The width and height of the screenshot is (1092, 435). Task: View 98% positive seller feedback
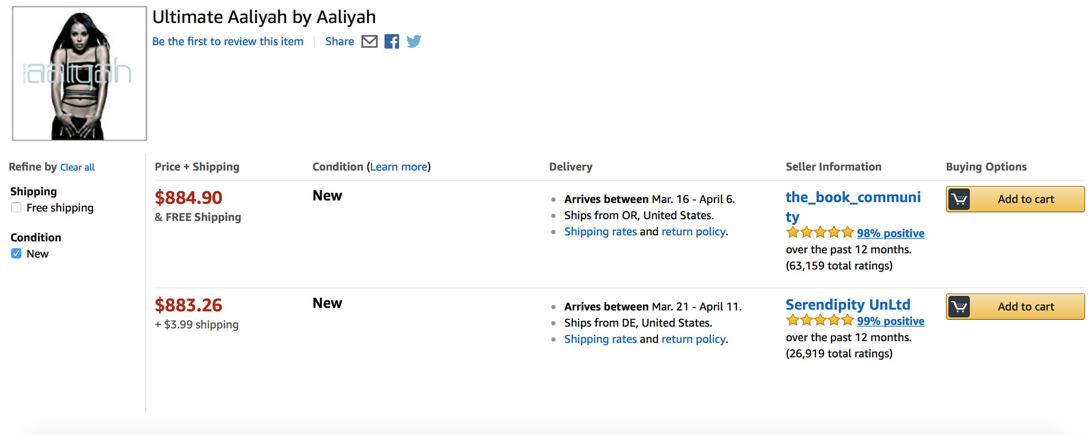coord(890,233)
